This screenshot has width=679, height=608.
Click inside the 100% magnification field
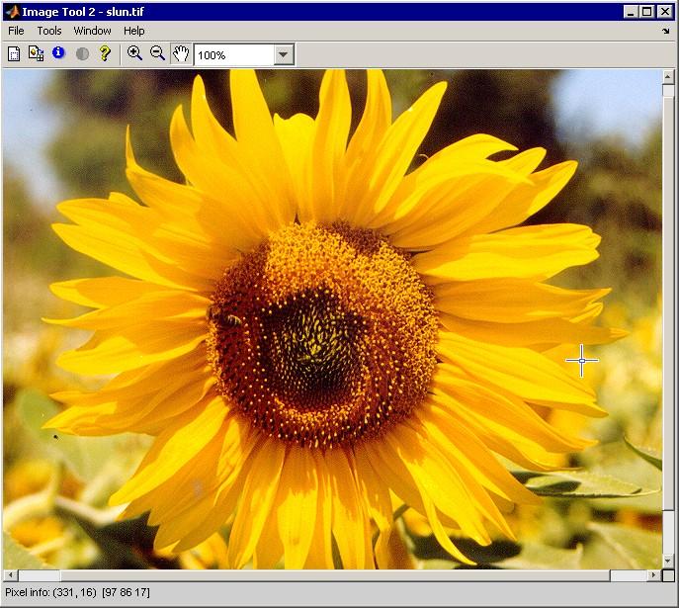pos(234,55)
